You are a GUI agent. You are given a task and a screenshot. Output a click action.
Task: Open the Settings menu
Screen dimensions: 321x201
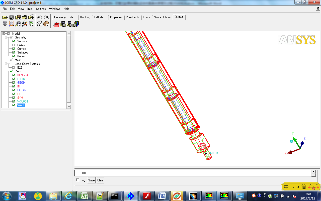click(41, 9)
